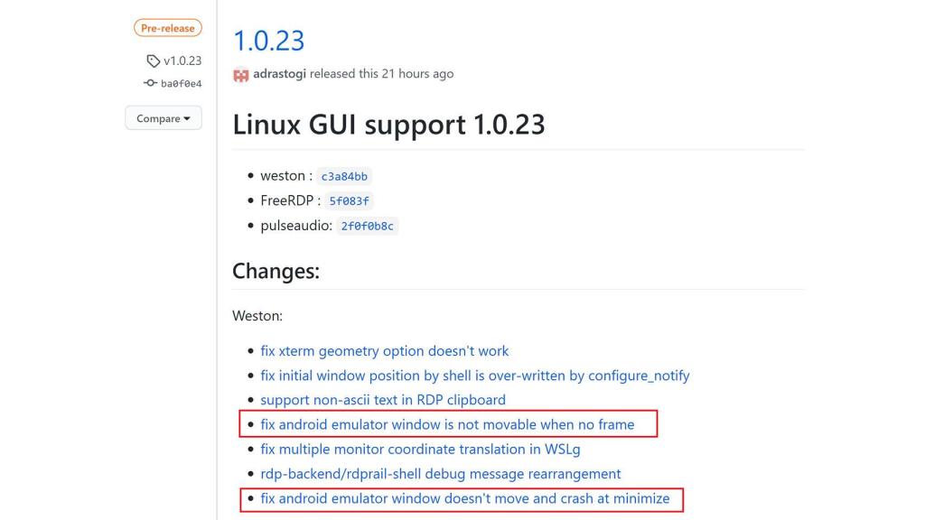The height and width of the screenshot is (520, 925).
Task: Click the ba0f0e4 commit hash
Action: (x=180, y=82)
